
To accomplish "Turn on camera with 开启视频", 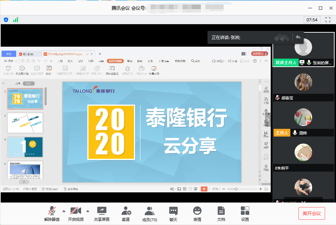I will point(75,214).
